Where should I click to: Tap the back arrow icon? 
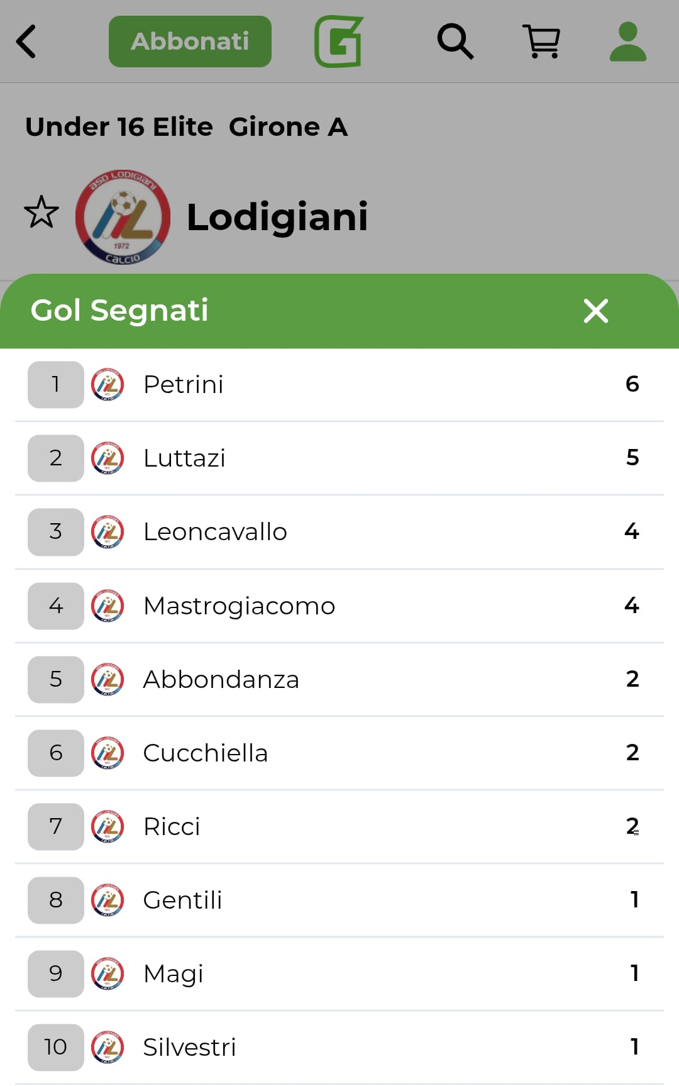pyautogui.click(x=26, y=42)
